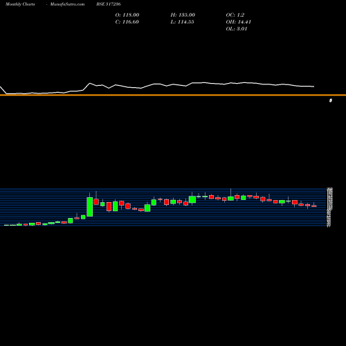346x346 pixels.
Task: Click the 'BSE 517236' symbol text
Action: 109,4
